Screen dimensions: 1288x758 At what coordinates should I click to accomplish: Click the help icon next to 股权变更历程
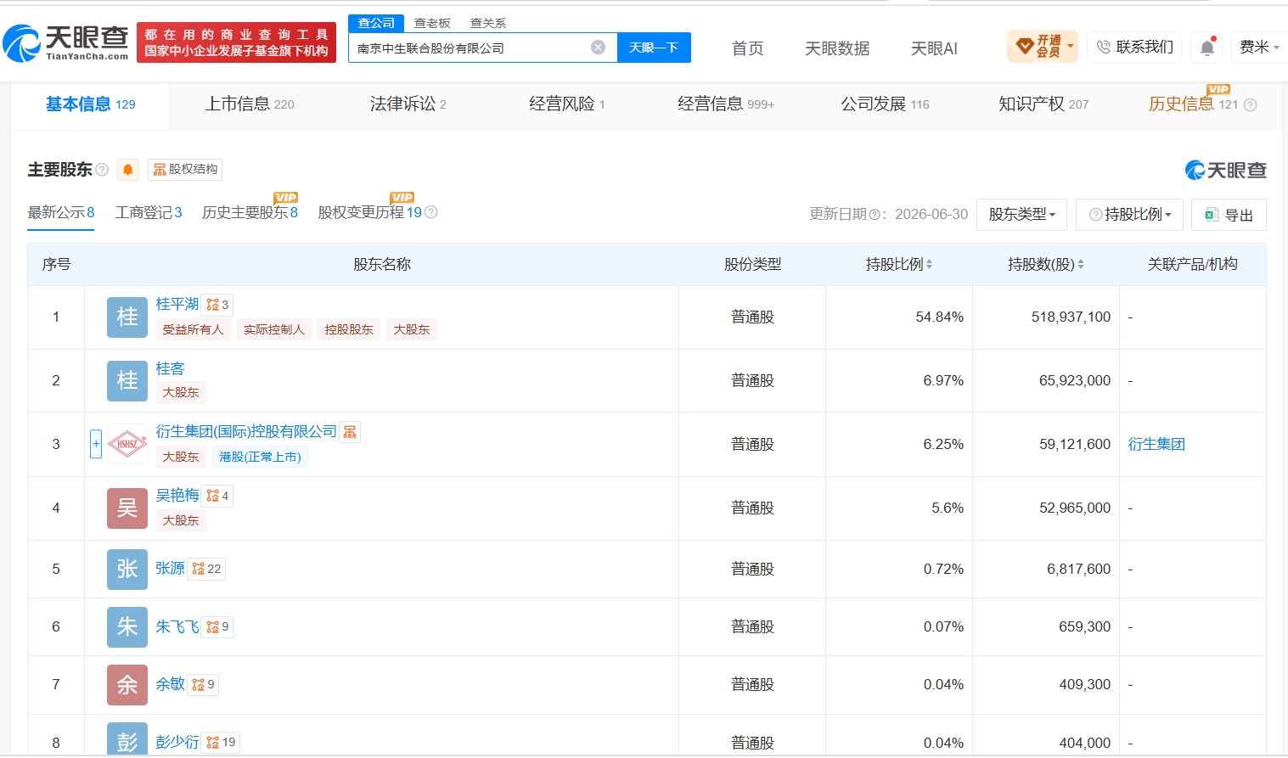click(x=431, y=212)
